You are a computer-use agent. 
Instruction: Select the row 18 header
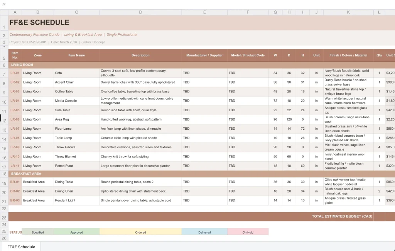tap(4, 174)
